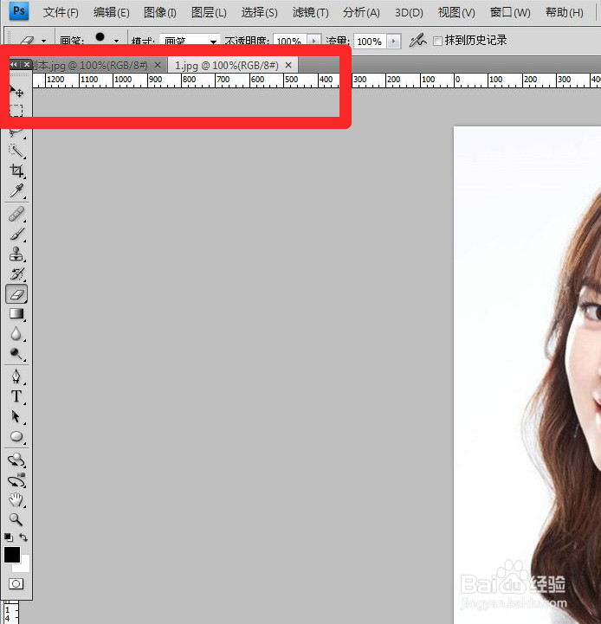Select the Hand tool

pos(16,500)
